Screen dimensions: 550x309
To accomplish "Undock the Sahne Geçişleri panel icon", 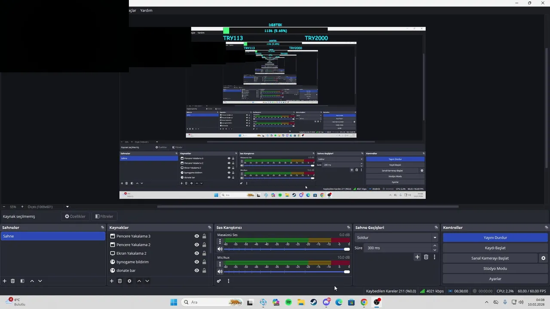I will pos(436,227).
